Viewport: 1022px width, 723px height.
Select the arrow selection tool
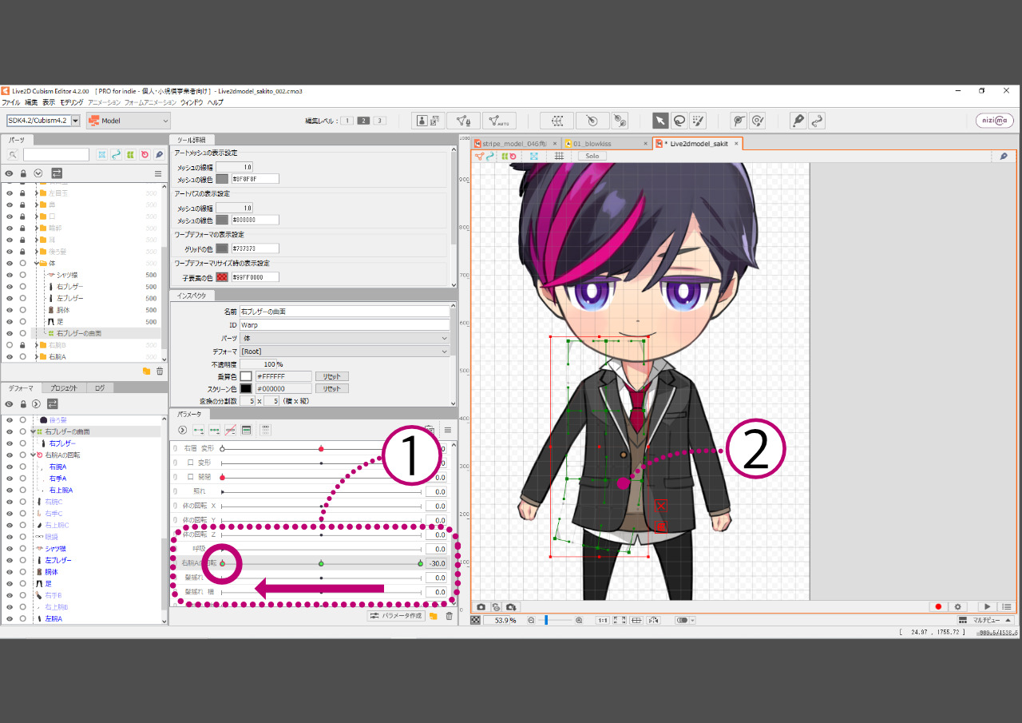(x=660, y=121)
